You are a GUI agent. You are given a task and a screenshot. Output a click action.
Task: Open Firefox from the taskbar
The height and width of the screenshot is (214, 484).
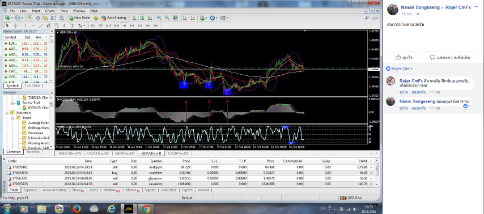77,209
